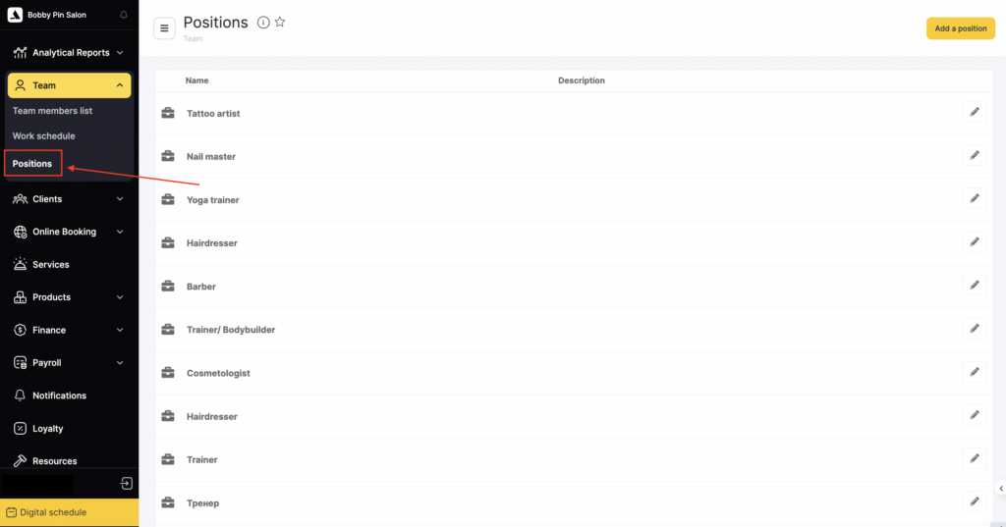Click the Tattoo artist position name

point(213,113)
